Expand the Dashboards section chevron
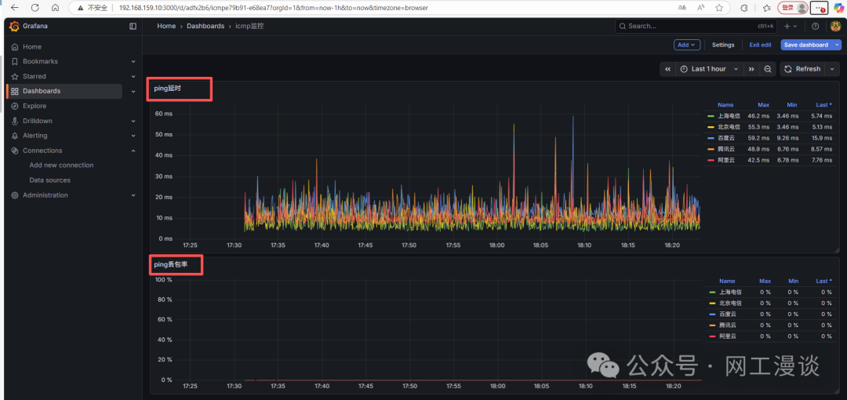 [133, 91]
